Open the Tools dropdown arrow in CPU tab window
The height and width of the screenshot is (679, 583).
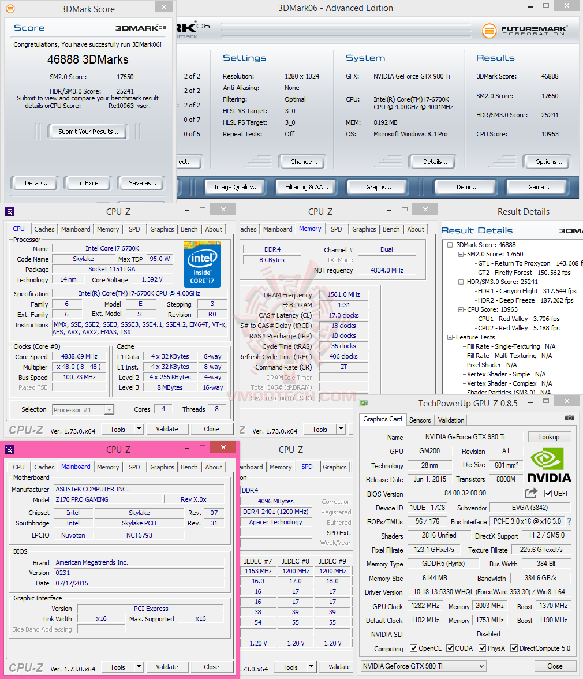tap(139, 429)
